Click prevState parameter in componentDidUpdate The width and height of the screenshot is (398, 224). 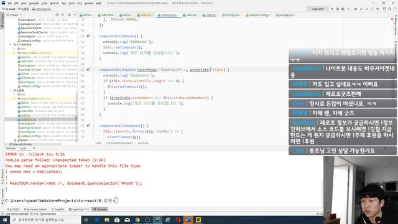pyautogui.click(x=199, y=70)
